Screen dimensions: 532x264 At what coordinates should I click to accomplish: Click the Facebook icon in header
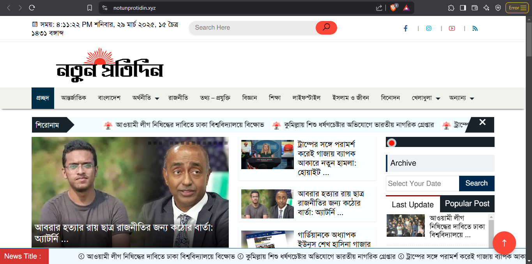coord(405,28)
